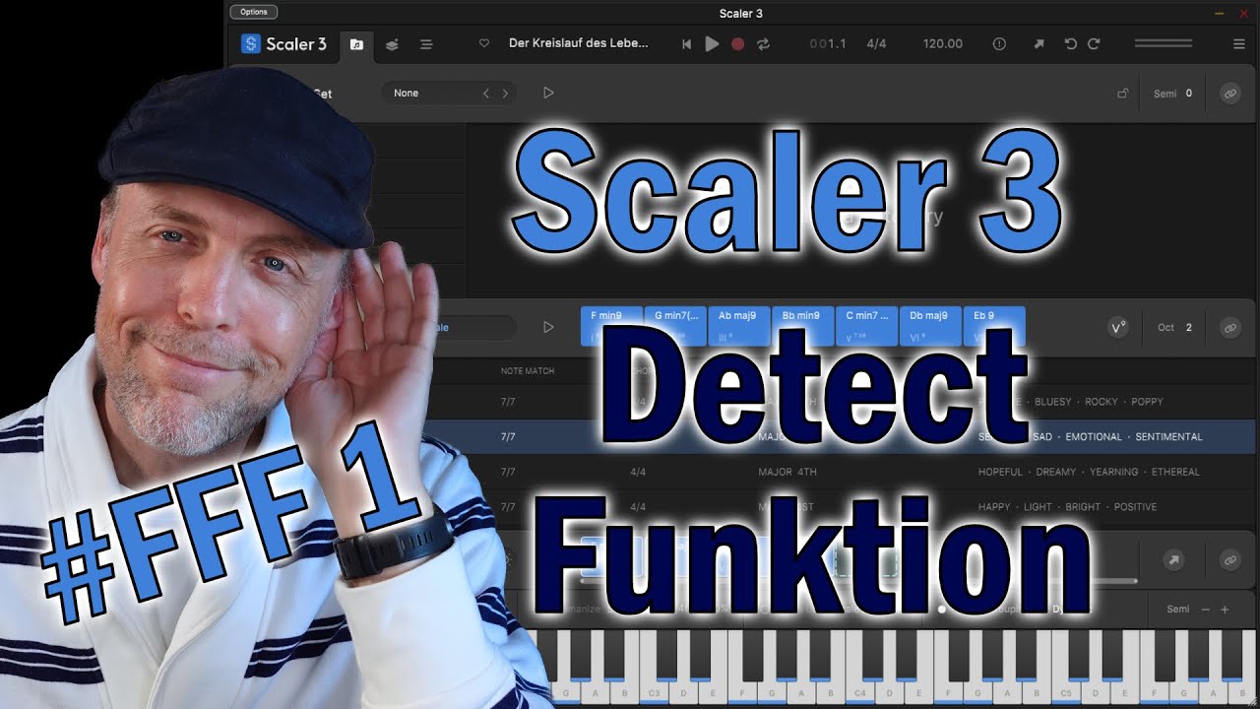This screenshot has width=1260, height=709.
Task: Select the Ab maj9 chord pad
Action: [x=739, y=326]
